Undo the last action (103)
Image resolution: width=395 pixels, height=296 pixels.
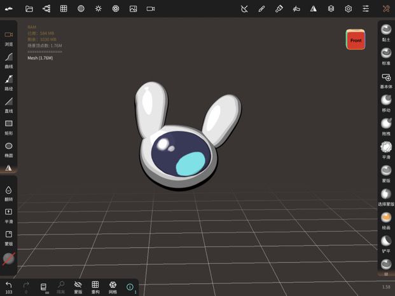click(x=8, y=288)
